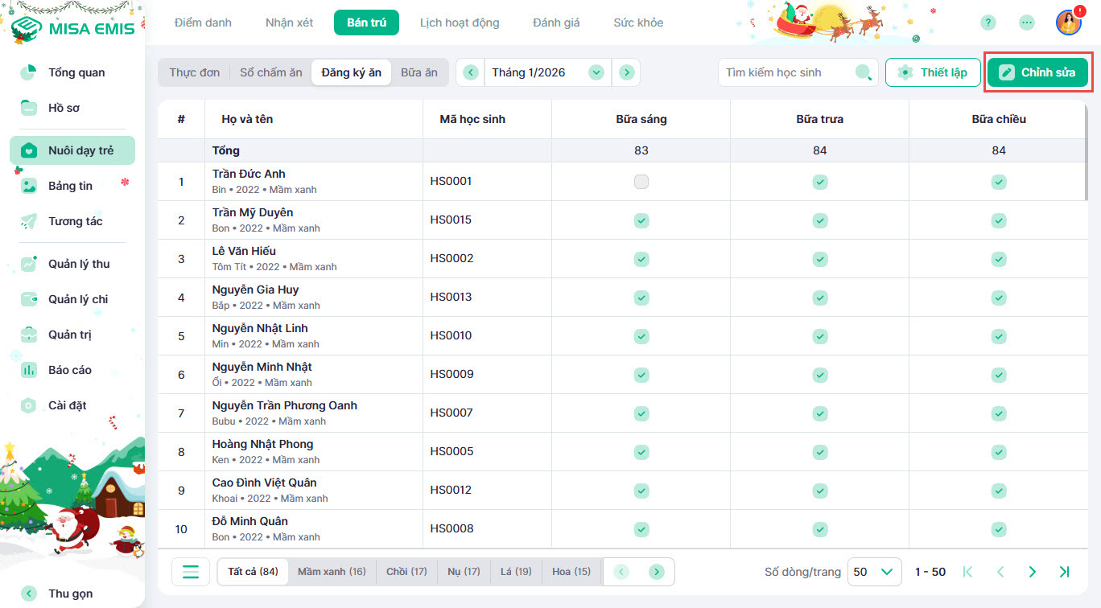Open Bảng tin in sidebar
The height and width of the screenshot is (608, 1101).
pos(70,186)
